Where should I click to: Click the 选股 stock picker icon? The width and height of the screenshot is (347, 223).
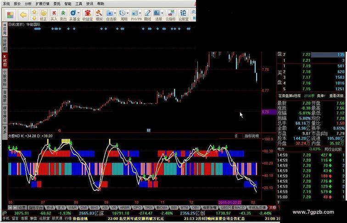(157, 13)
